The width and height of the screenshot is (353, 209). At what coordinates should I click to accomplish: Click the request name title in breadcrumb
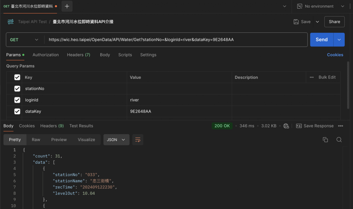coord(83,22)
